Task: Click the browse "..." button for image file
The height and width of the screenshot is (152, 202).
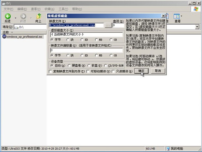Action: point(108,25)
